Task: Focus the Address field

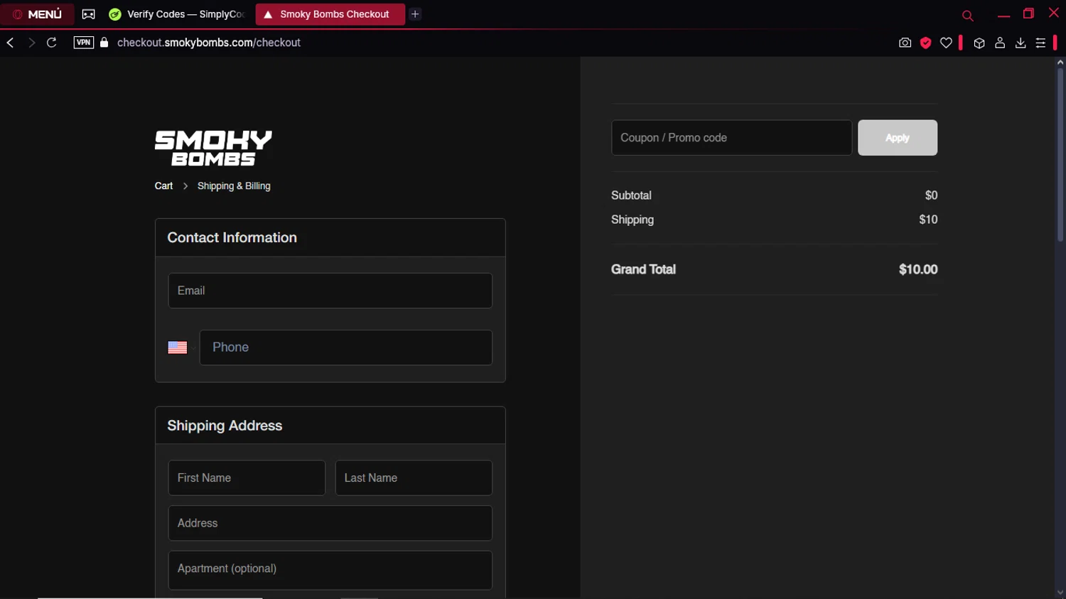Action: (x=330, y=523)
